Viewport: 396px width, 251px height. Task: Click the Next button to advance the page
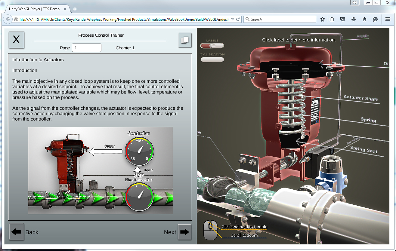[170, 232]
